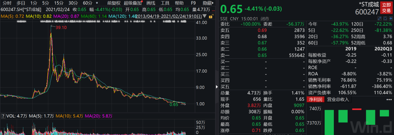Open the edit note pencil icon

380,19
